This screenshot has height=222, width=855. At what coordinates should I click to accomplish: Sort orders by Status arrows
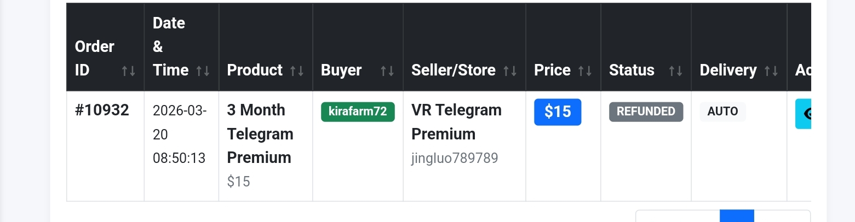(x=675, y=71)
